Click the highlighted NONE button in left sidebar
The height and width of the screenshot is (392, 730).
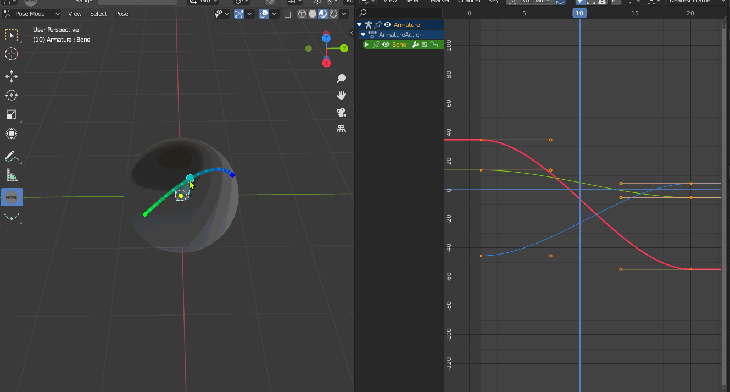[12, 197]
